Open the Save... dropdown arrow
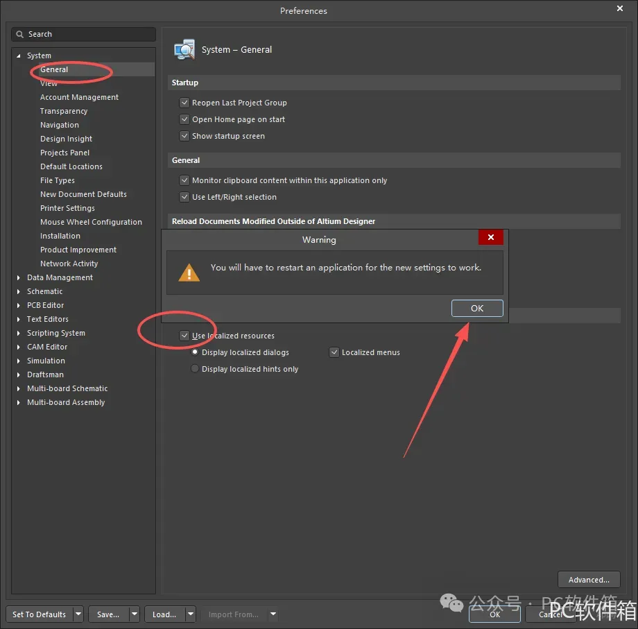638x629 pixels. [135, 614]
